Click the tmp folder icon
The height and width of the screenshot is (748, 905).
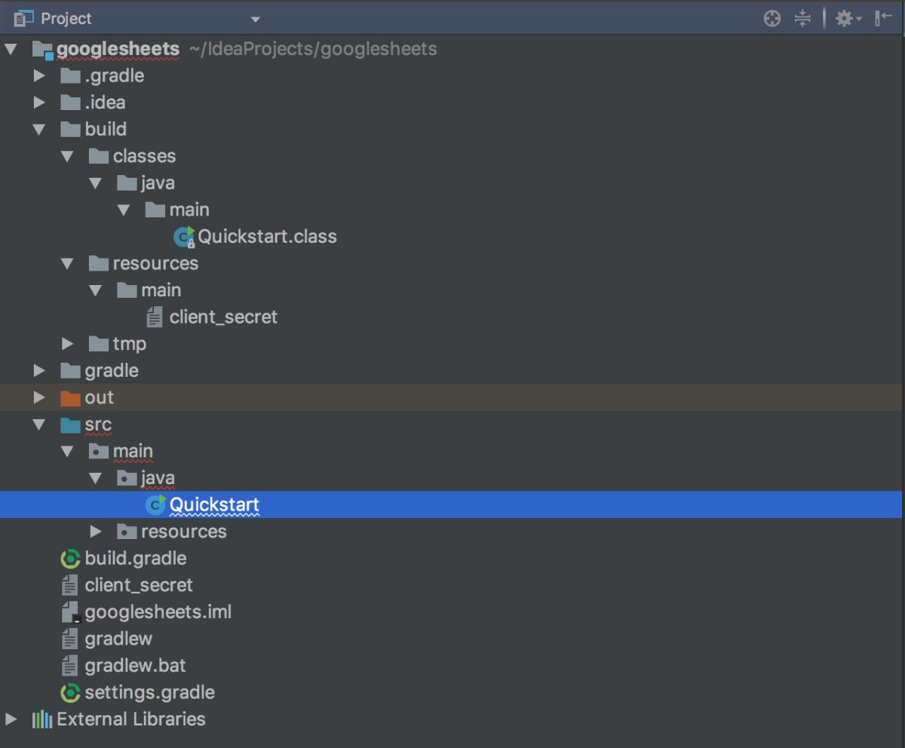coord(99,344)
